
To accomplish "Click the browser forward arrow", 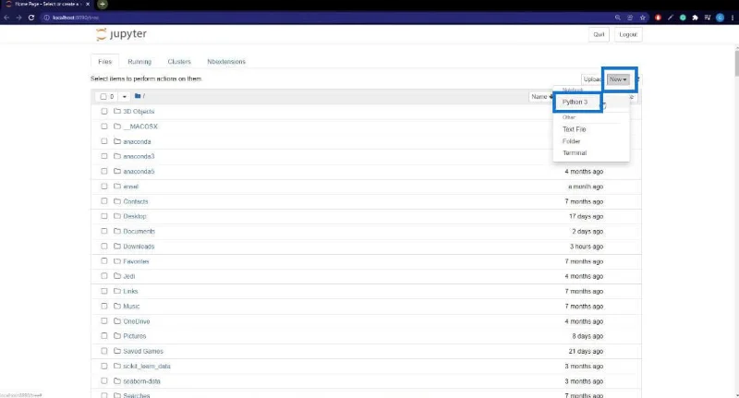I will [x=18, y=18].
